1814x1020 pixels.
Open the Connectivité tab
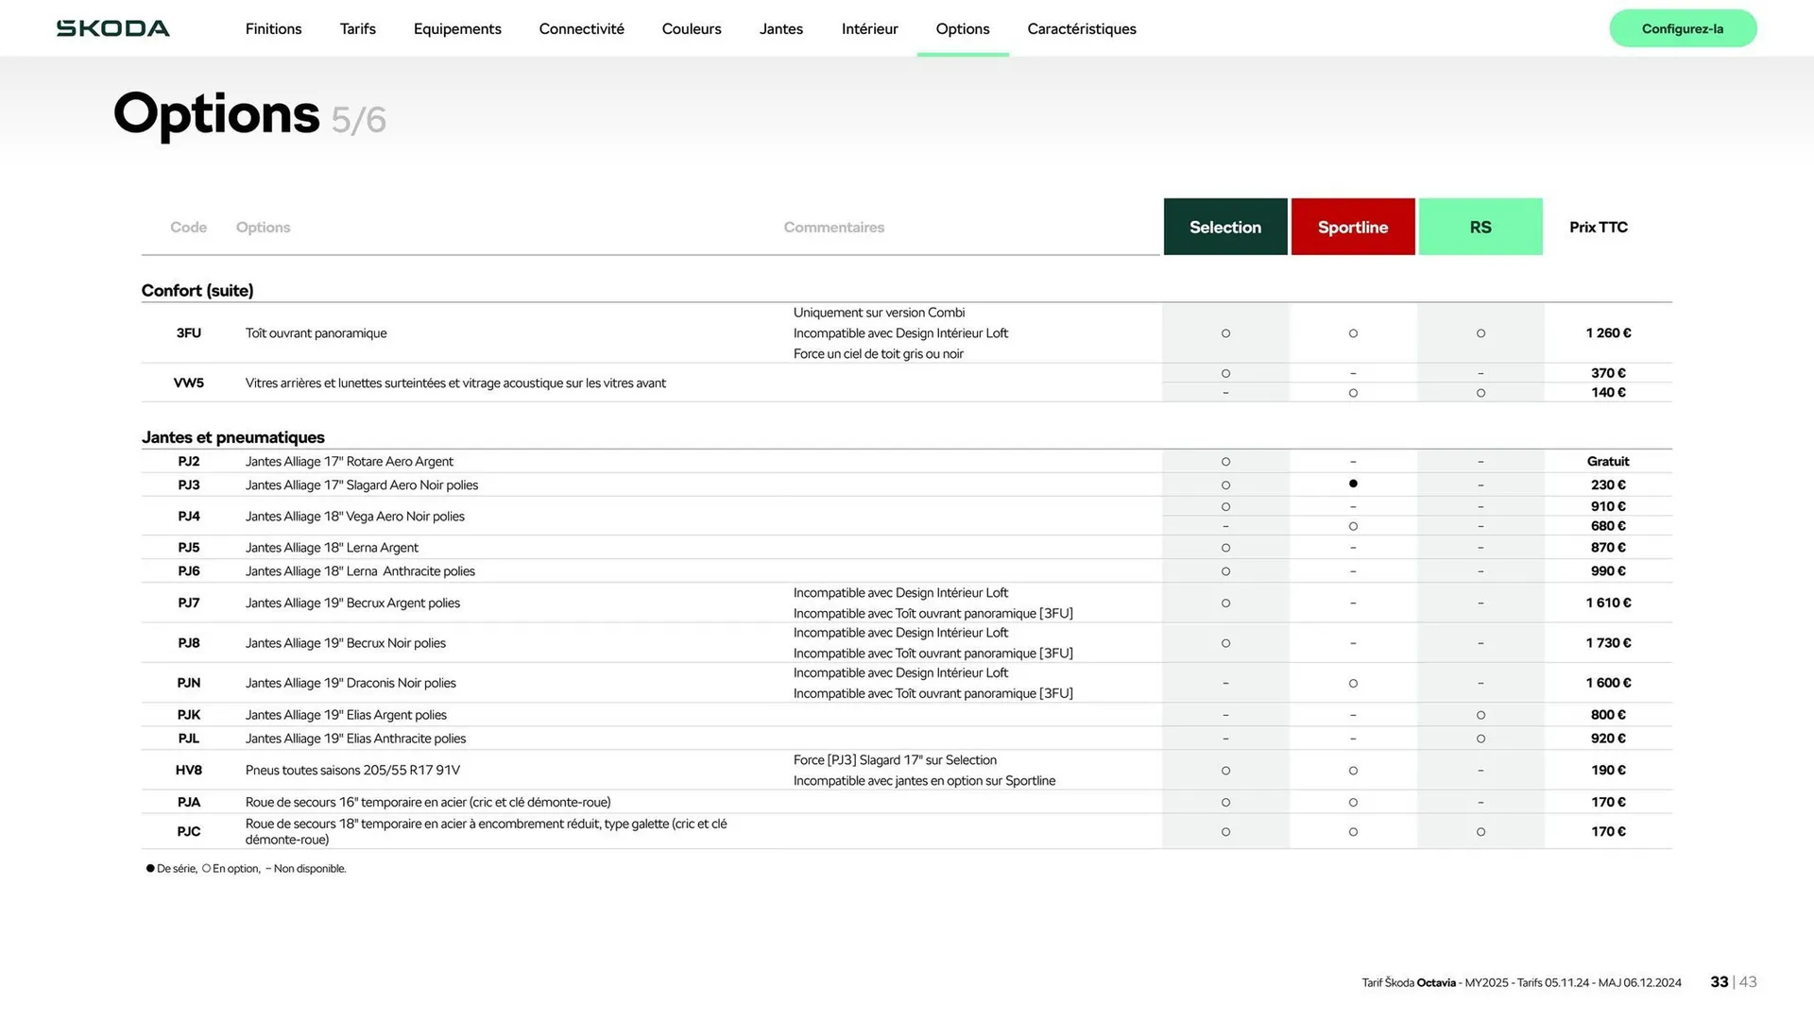coord(581,29)
